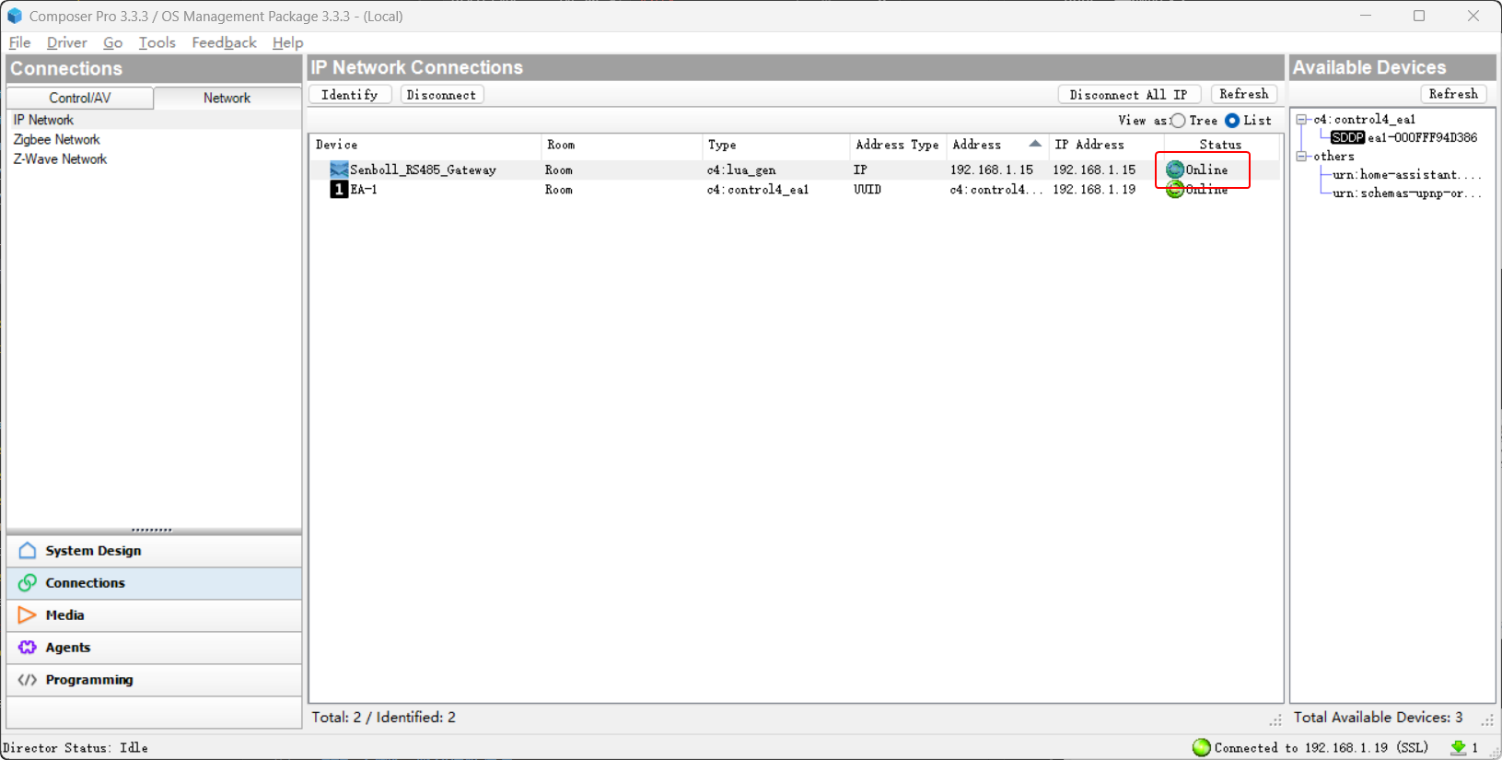
Task: Select the List view radio button
Action: (x=1232, y=121)
